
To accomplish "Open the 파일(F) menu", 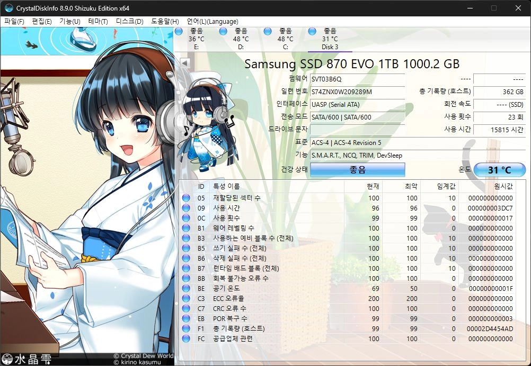I will [x=14, y=22].
